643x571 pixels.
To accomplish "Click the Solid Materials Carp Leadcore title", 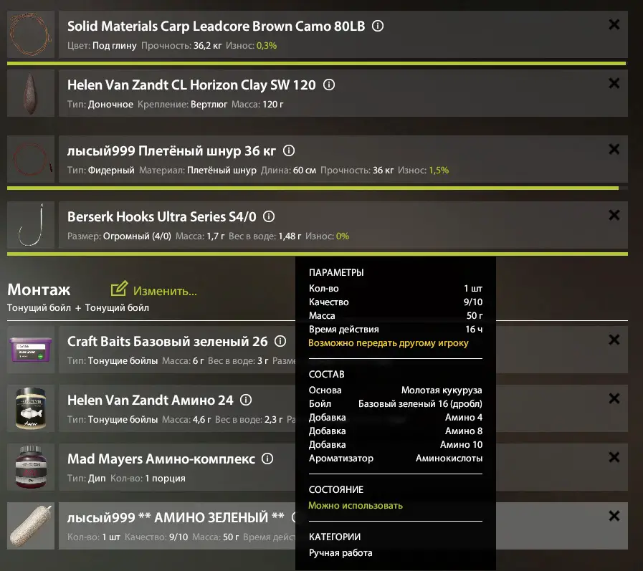I will click(x=216, y=27).
